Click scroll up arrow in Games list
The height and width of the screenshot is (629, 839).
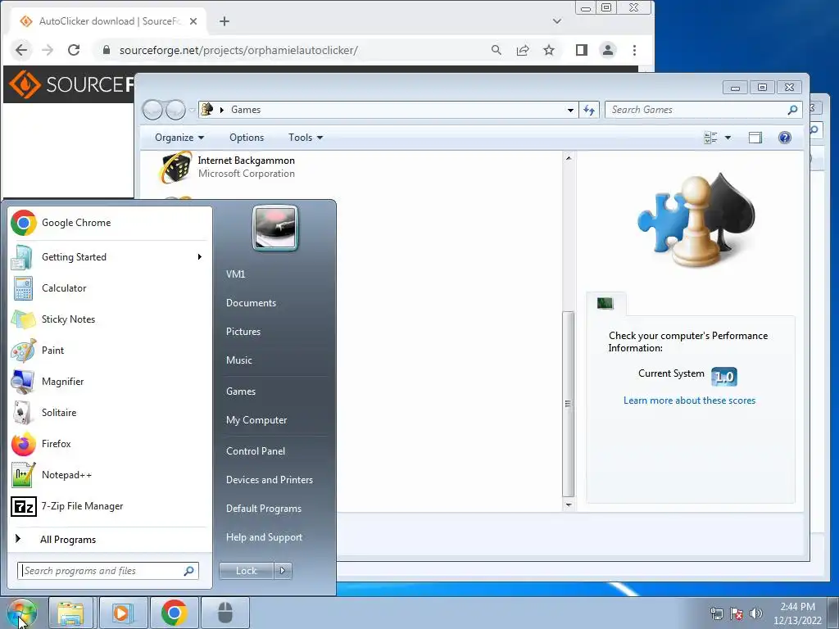coord(569,158)
